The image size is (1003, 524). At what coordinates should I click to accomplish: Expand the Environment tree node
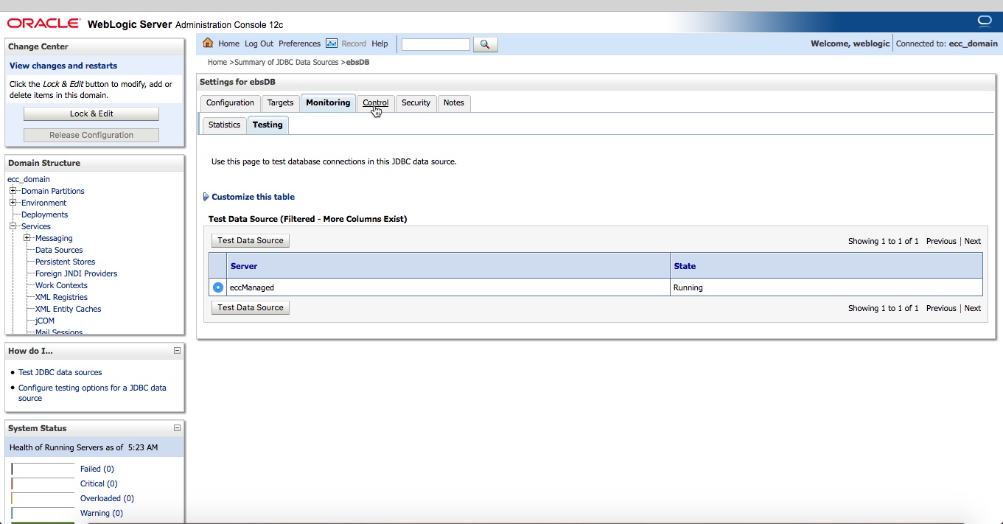pyautogui.click(x=13, y=203)
